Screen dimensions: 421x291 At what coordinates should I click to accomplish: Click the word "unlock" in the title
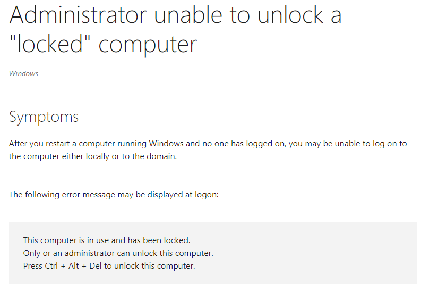click(x=290, y=15)
